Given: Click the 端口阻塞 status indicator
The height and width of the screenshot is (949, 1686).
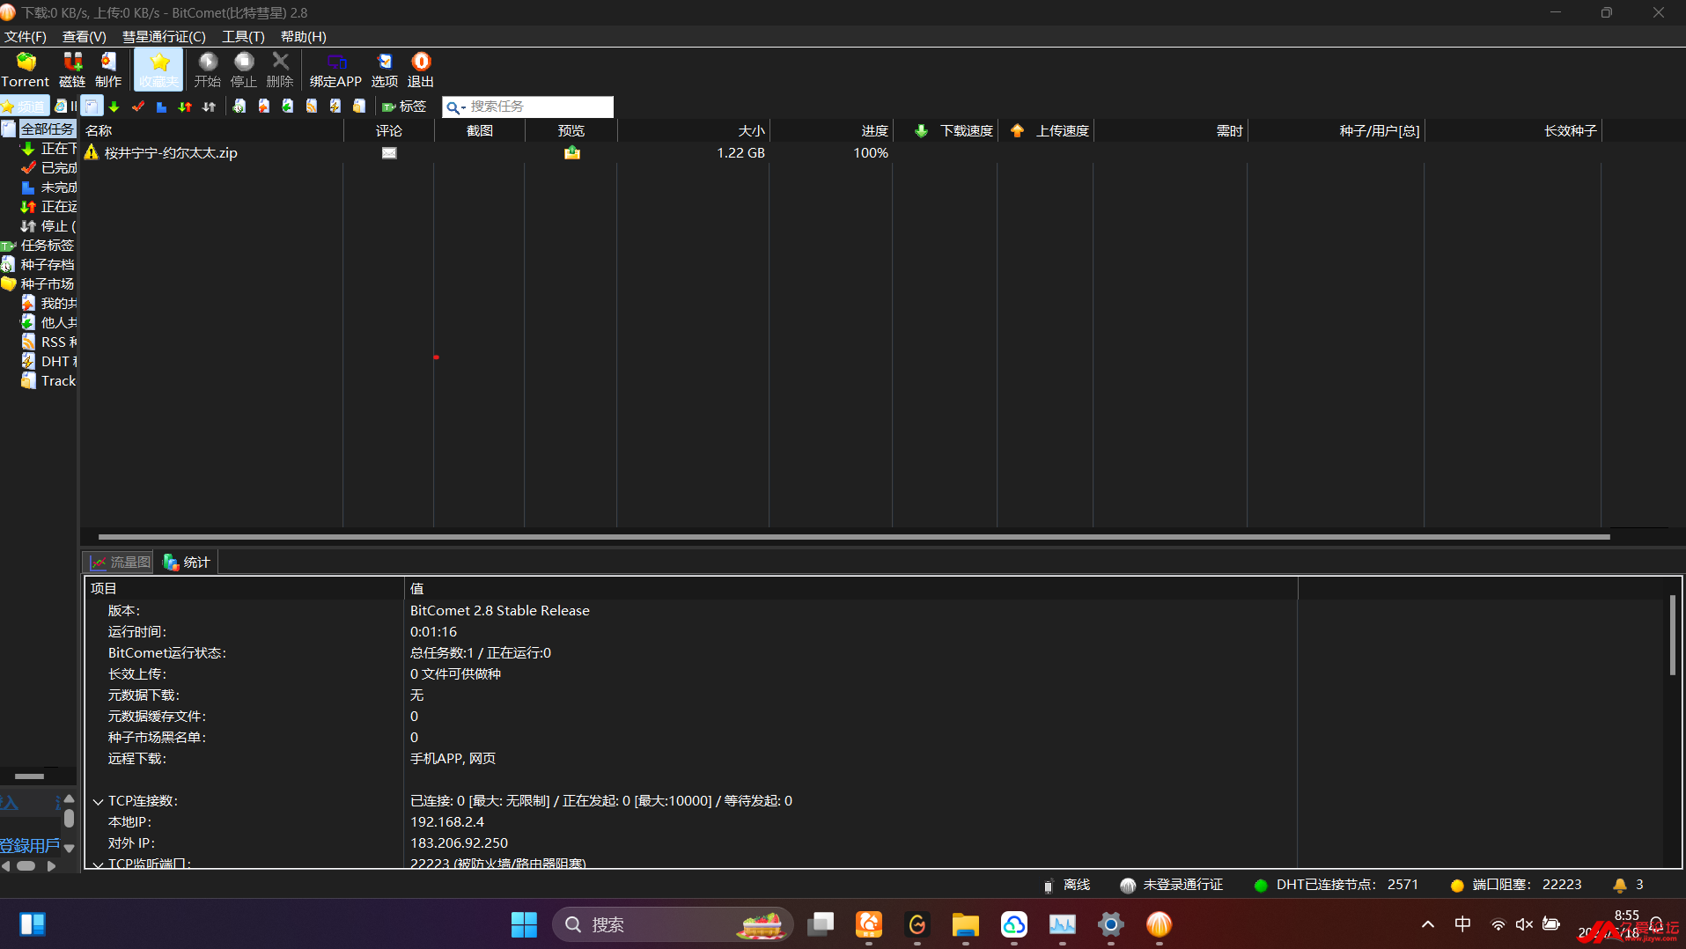Looking at the screenshot, I should pos(1516,885).
